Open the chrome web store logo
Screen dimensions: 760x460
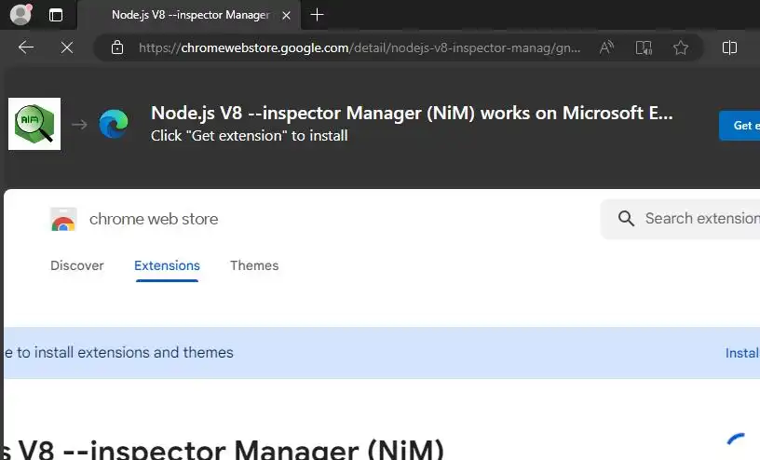(x=63, y=219)
